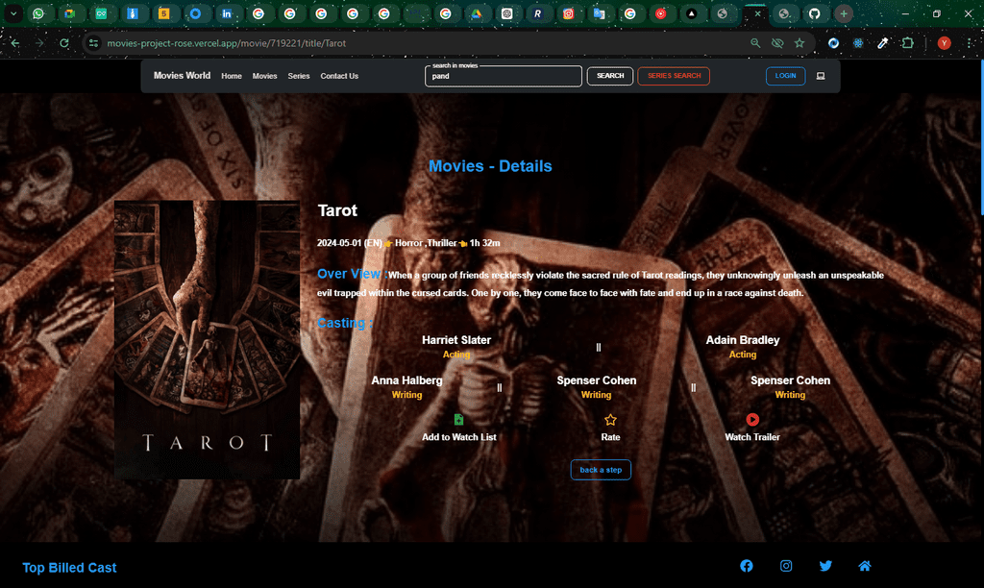View site information icon in address bar

pyautogui.click(x=93, y=43)
